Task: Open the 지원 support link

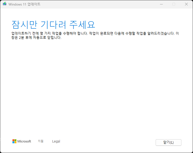Action: [x=41, y=141]
